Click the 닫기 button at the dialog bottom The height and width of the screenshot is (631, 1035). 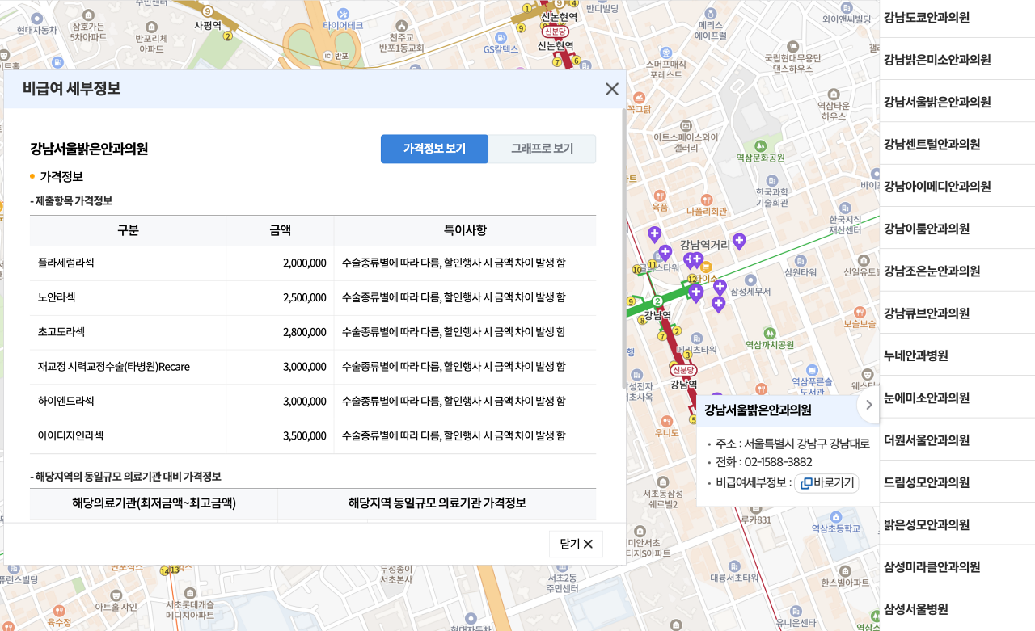(576, 544)
